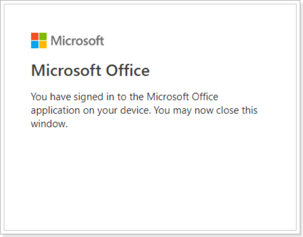This screenshot has width=303, height=237.
Task: Click the yellow square of Microsoft logo
Action: [x=43, y=44]
